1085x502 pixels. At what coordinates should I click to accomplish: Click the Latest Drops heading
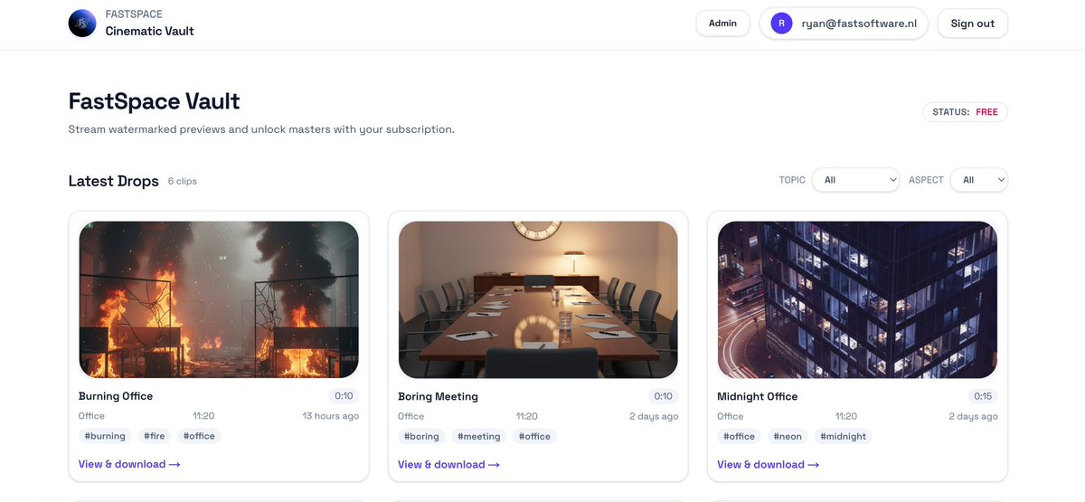tap(114, 181)
